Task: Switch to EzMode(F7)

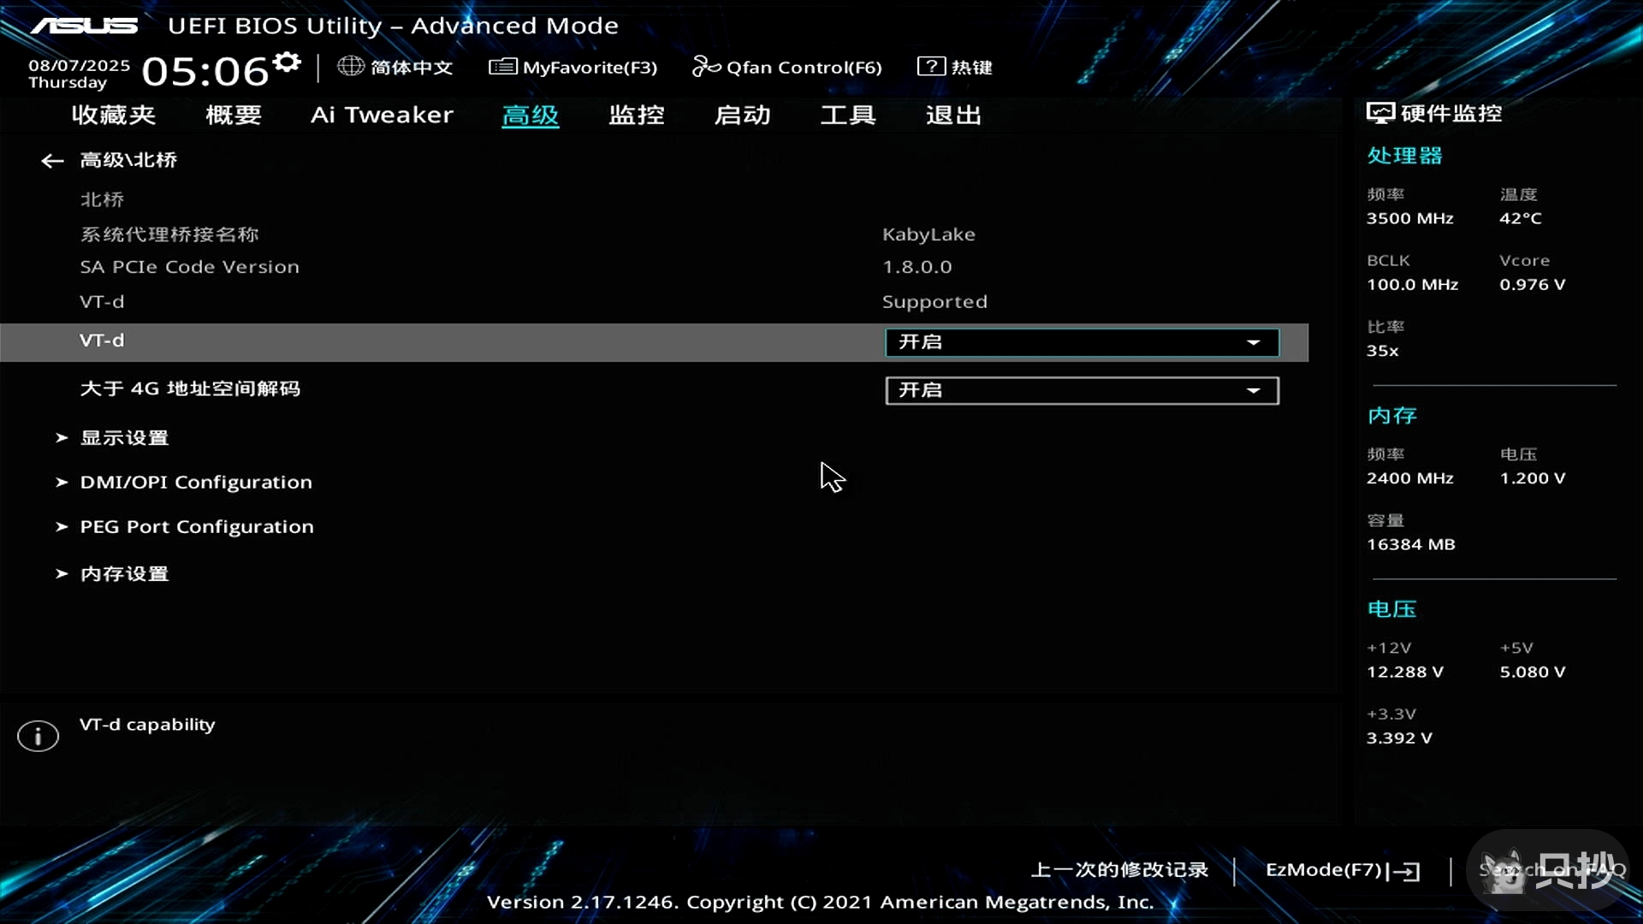Action: pos(1342,870)
